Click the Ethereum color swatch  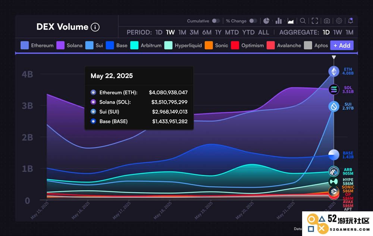tap(25, 46)
